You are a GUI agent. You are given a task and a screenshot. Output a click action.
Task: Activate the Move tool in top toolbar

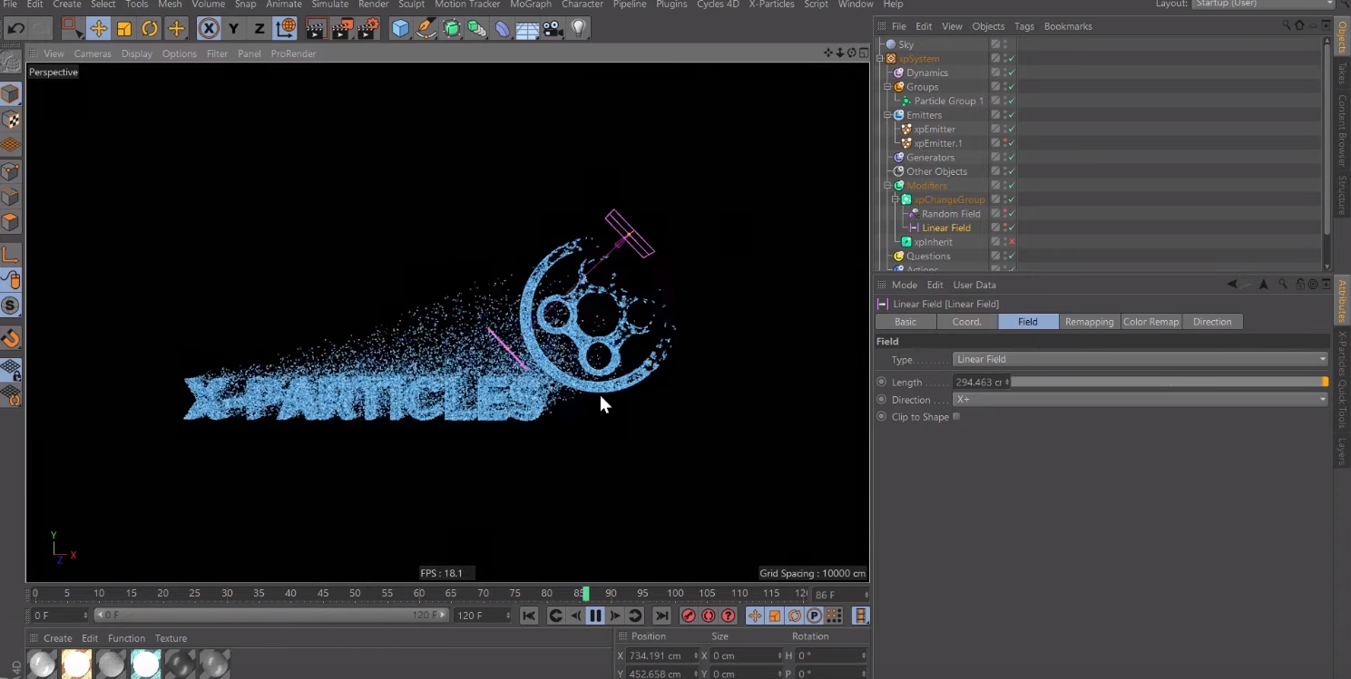[x=99, y=29]
